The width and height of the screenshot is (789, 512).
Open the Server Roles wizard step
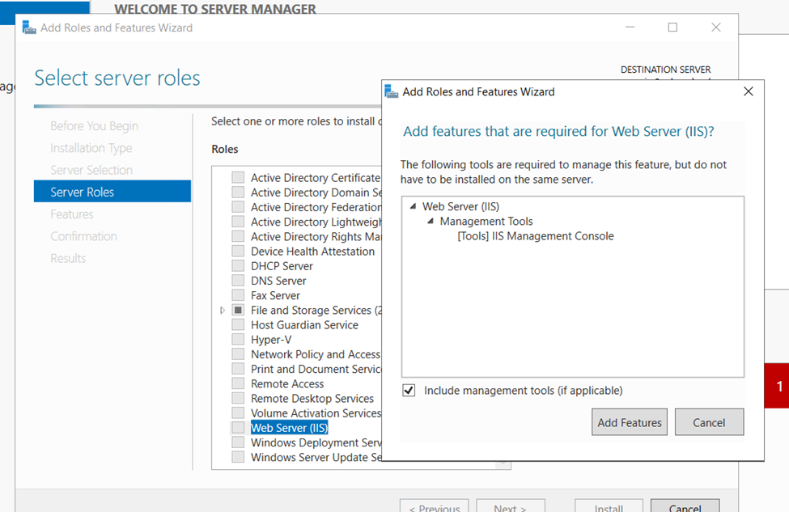point(83,192)
